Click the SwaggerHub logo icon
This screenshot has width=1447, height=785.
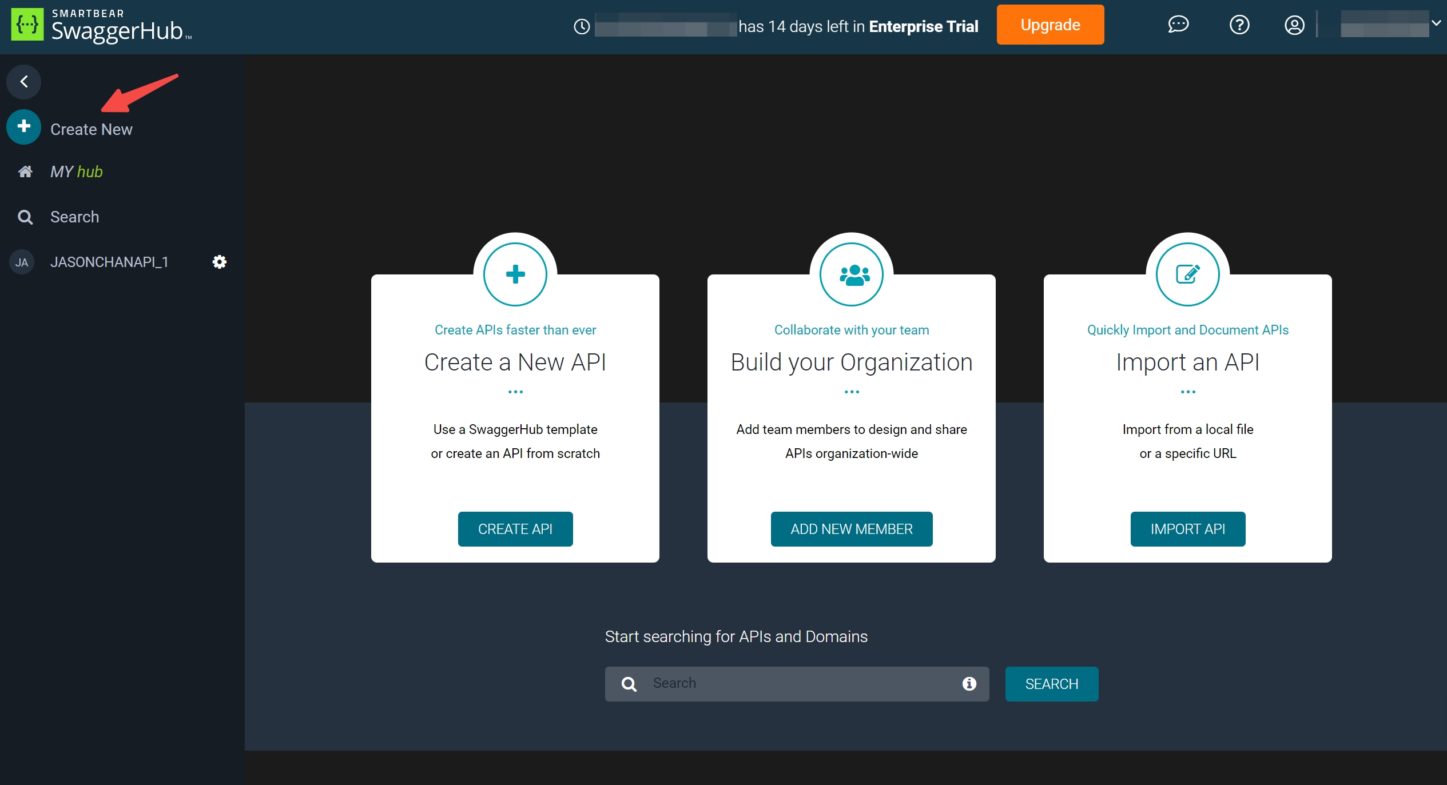click(x=26, y=24)
